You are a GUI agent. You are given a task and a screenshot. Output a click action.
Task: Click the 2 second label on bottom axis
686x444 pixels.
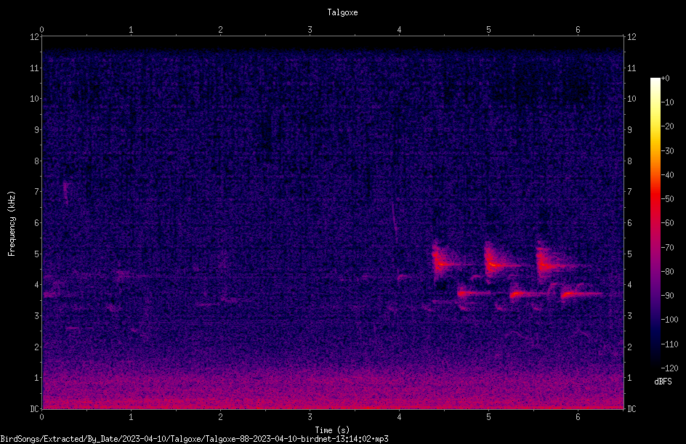[220, 417]
